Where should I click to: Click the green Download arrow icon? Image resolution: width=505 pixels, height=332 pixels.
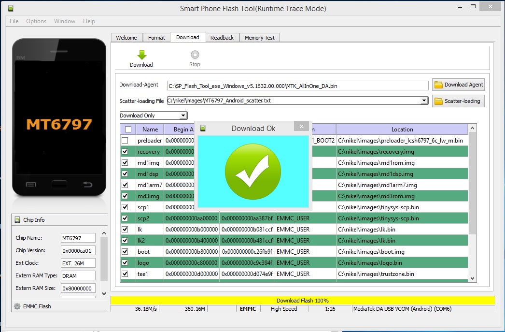click(x=141, y=55)
